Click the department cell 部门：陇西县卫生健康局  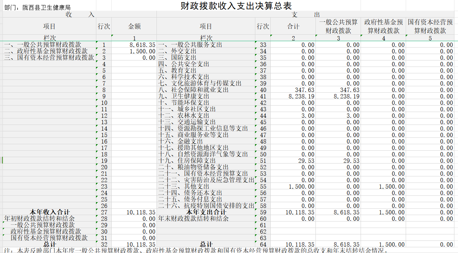tap(37, 8)
